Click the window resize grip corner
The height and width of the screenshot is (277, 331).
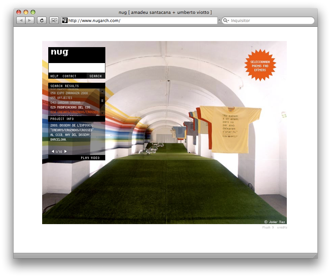[x=315, y=256]
